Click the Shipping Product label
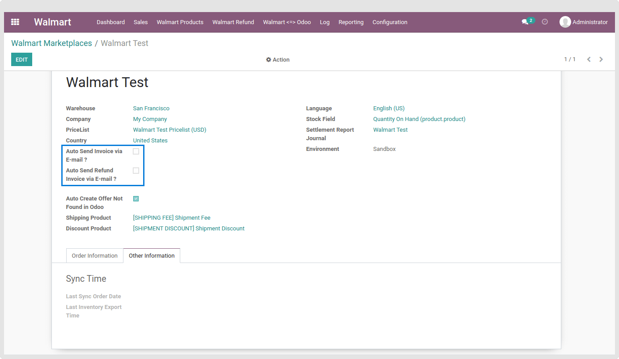The image size is (619, 359). click(89, 218)
